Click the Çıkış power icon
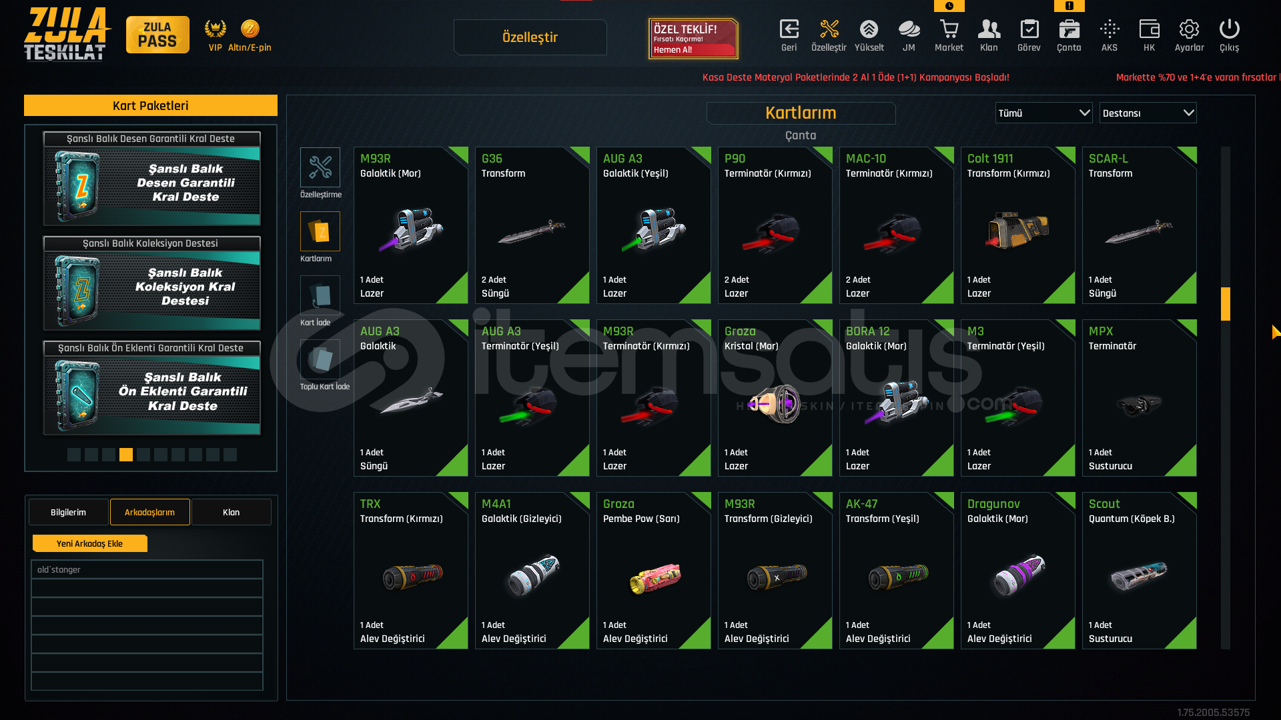1281x720 pixels. (x=1229, y=29)
